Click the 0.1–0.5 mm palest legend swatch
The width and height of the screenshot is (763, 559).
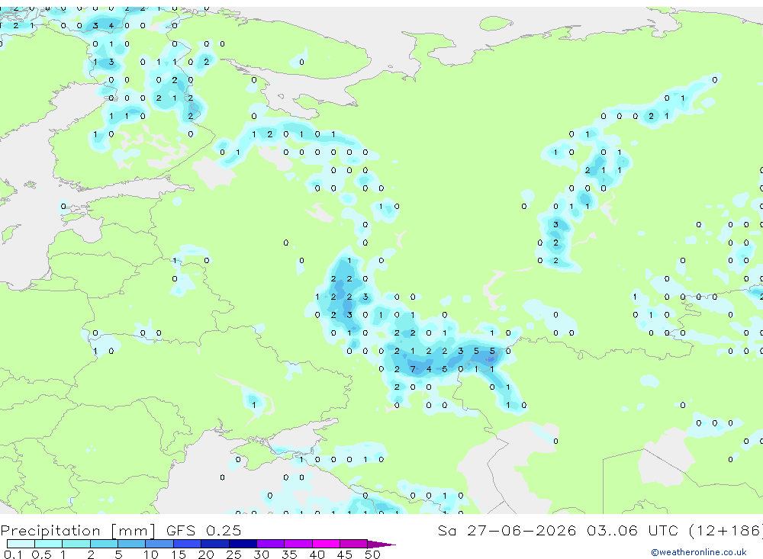coord(21,544)
